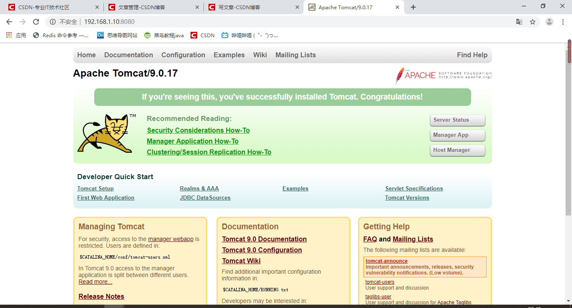This screenshot has width=572, height=308.
Task: Open the 菜鸟教程java bookmark
Action: tap(164, 36)
